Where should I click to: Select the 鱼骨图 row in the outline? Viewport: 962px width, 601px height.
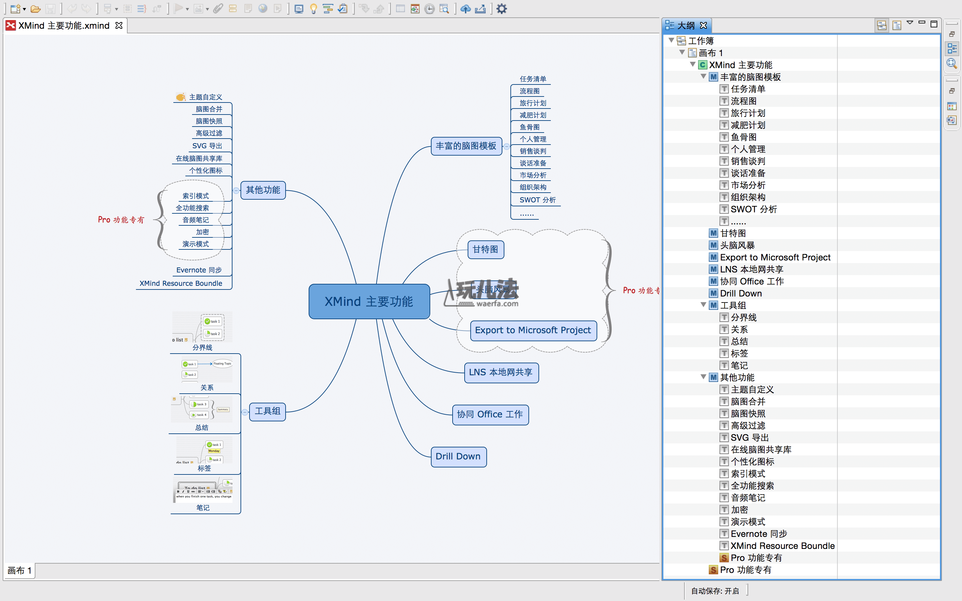[x=743, y=137]
